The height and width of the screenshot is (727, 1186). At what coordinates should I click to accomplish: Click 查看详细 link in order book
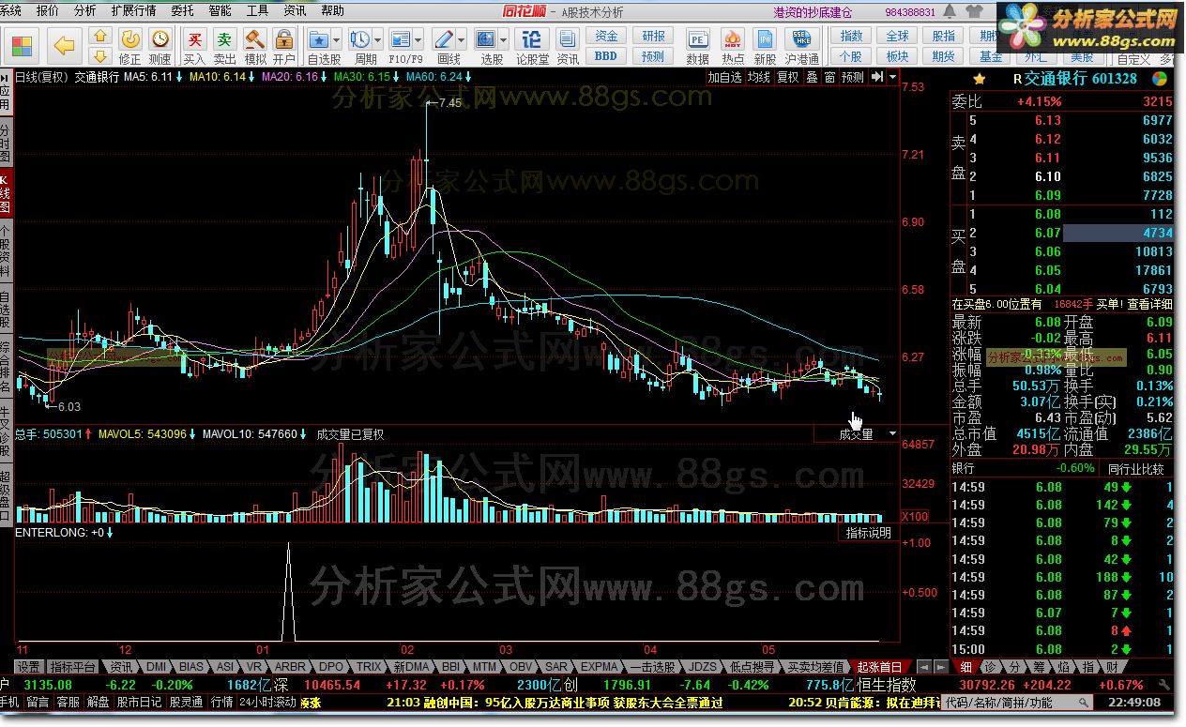pyautogui.click(x=1149, y=304)
